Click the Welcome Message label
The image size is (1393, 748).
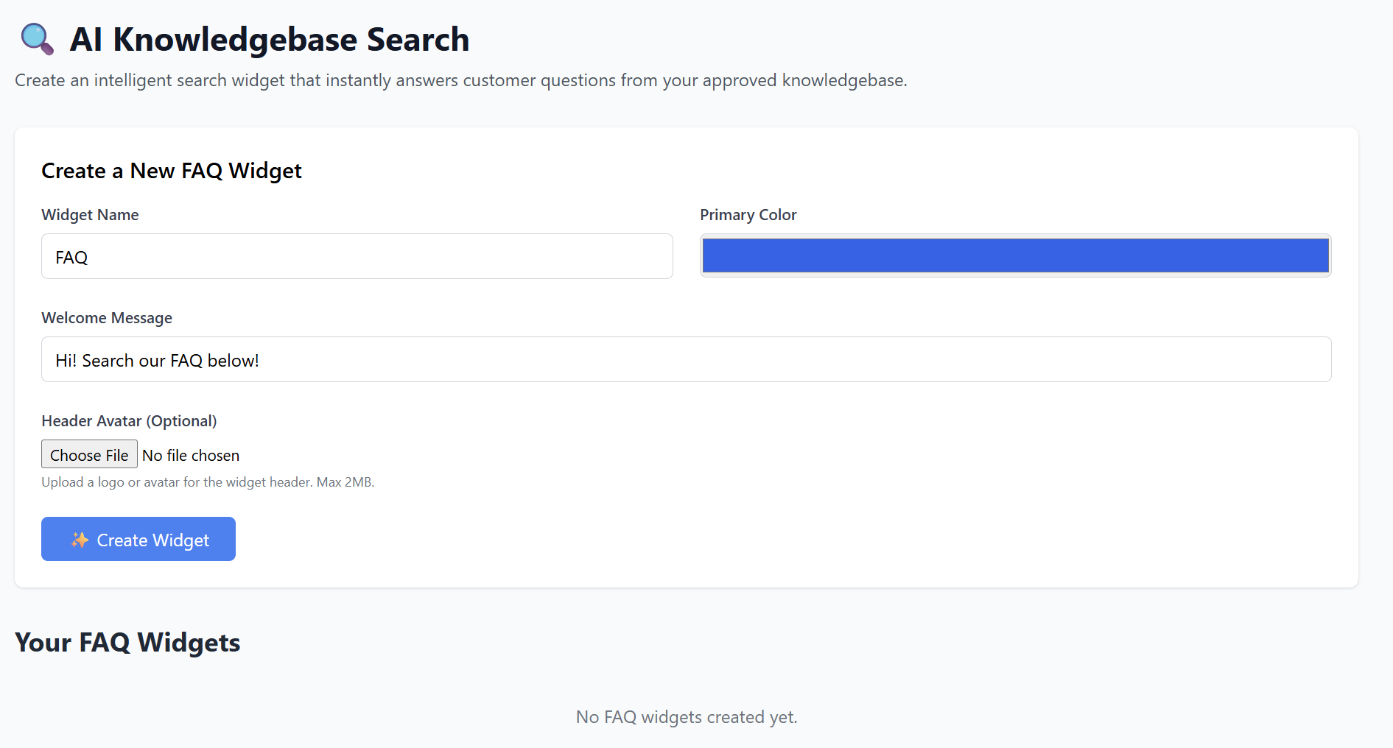[x=107, y=318]
